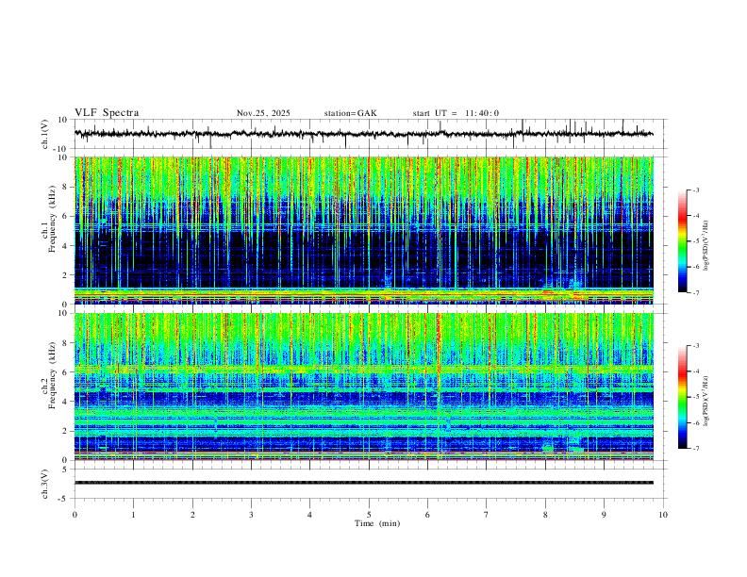Click the ch.1 "Frequency (kHz)" axis label

click(x=52, y=219)
